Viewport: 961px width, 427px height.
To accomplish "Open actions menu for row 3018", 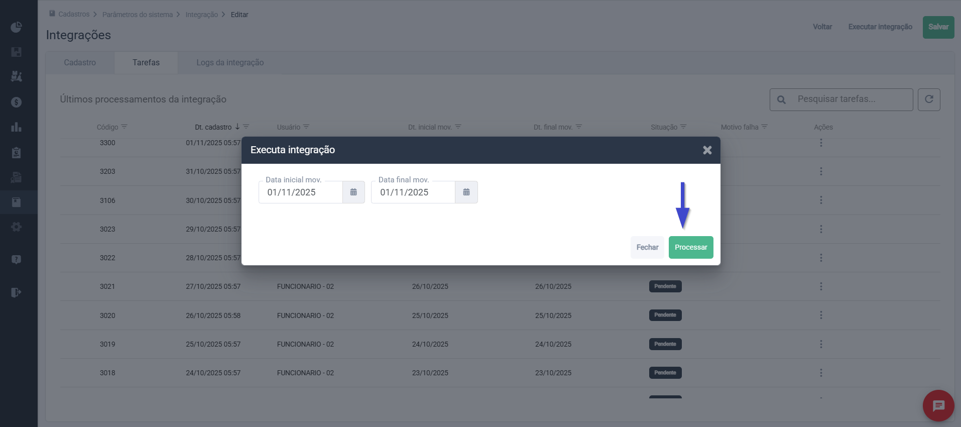I will click(x=821, y=373).
